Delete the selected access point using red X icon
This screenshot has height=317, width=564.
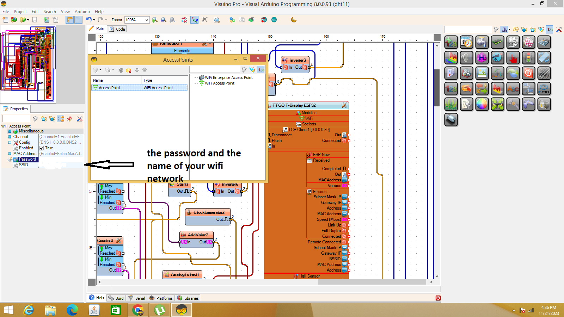point(128,70)
